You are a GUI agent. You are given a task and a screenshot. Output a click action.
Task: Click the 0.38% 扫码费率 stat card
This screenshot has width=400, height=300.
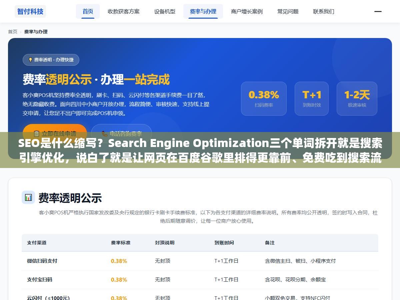[x=264, y=99]
